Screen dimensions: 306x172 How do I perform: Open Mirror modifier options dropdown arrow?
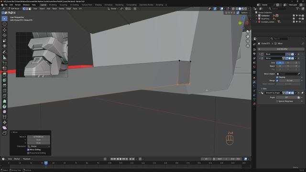295,58
